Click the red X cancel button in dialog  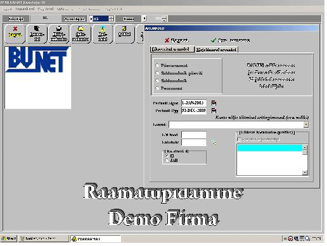pos(176,40)
